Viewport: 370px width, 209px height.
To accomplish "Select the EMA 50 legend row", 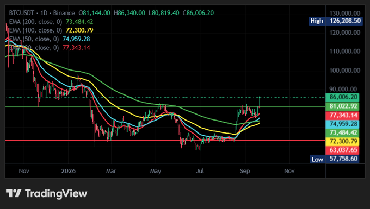I will click(x=50, y=39).
